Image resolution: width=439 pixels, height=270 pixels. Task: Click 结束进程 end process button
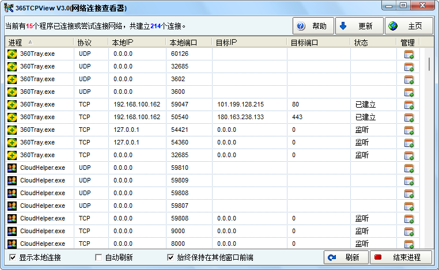pyautogui.click(x=400, y=257)
